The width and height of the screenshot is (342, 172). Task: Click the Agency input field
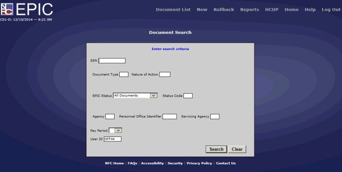click(110, 116)
